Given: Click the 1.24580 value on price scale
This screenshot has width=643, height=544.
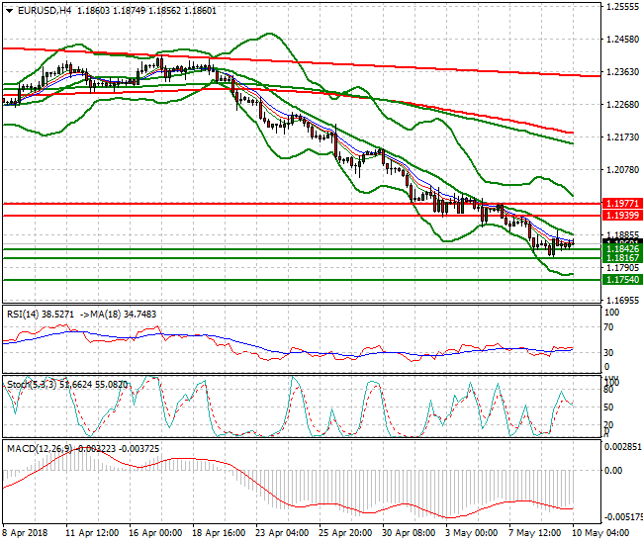Looking at the screenshot, I should pyautogui.click(x=621, y=40).
